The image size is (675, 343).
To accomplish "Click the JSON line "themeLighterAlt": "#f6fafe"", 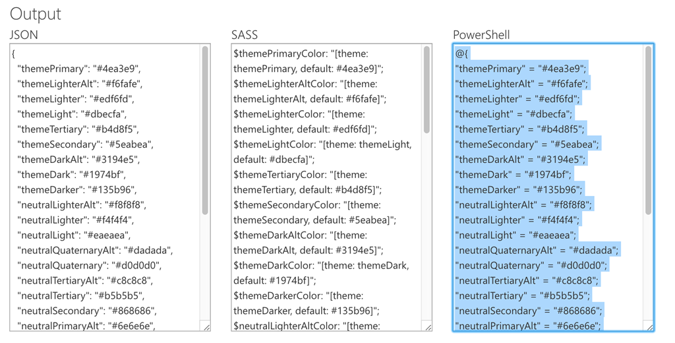I will click(80, 84).
